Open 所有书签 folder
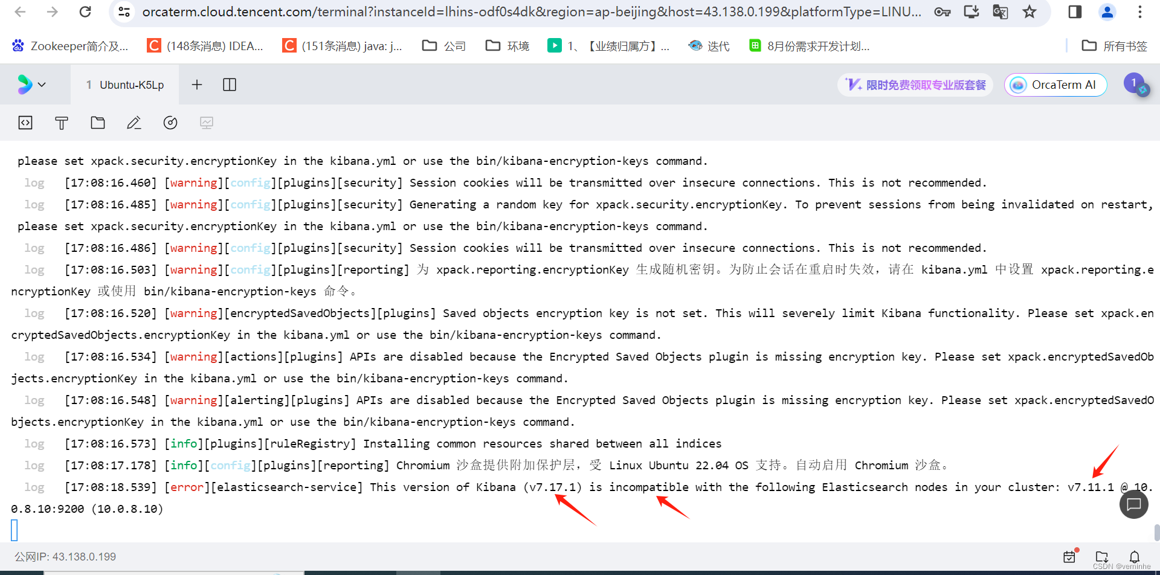The width and height of the screenshot is (1160, 575). click(1115, 46)
